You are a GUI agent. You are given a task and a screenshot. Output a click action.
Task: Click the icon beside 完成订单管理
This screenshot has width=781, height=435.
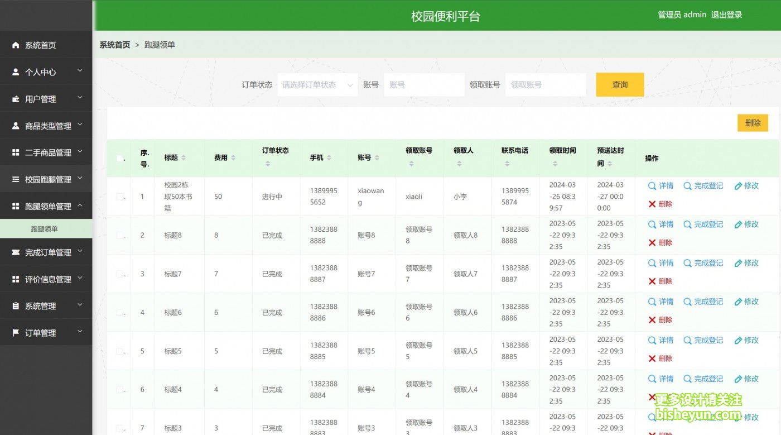point(16,252)
